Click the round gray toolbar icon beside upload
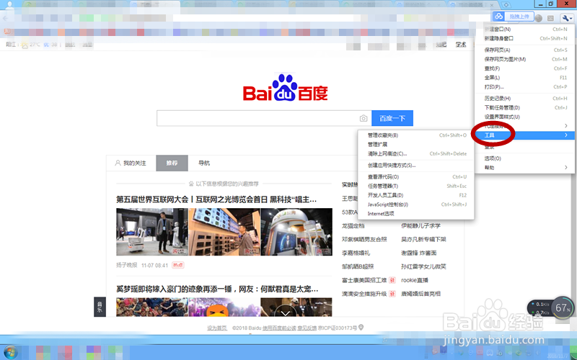577x360 pixels. click(539, 18)
